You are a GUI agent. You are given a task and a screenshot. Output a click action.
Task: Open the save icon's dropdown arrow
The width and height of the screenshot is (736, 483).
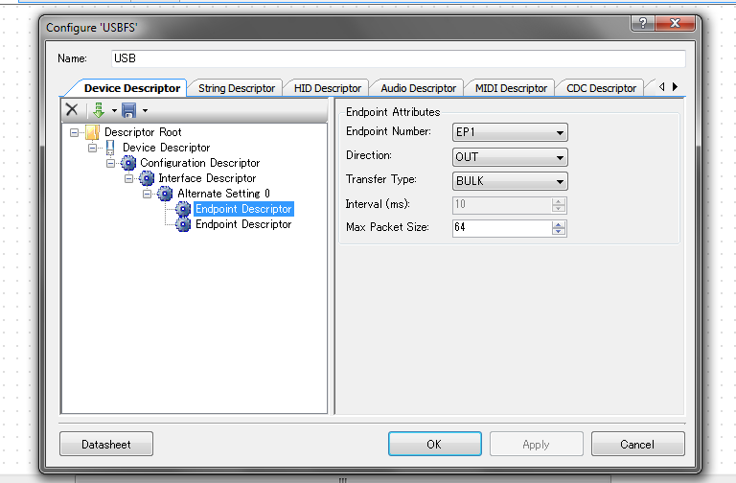(x=145, y=111)
